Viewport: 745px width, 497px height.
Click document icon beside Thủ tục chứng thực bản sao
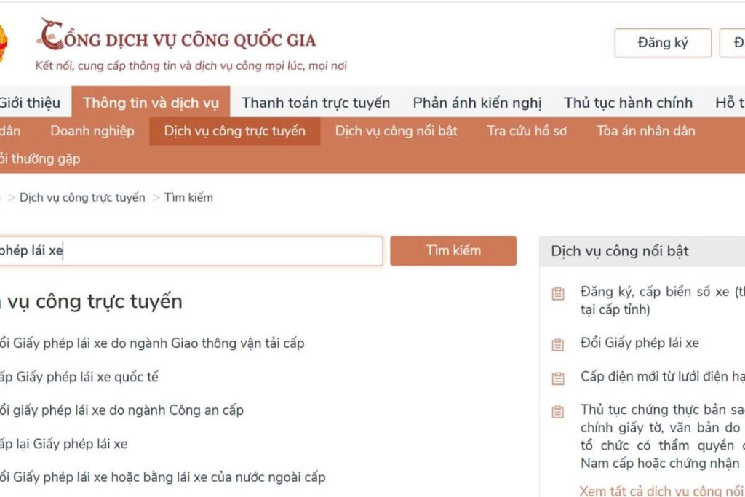coord(558,411)
